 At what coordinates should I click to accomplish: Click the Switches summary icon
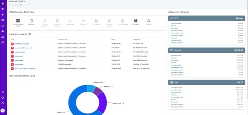[70, 21]
